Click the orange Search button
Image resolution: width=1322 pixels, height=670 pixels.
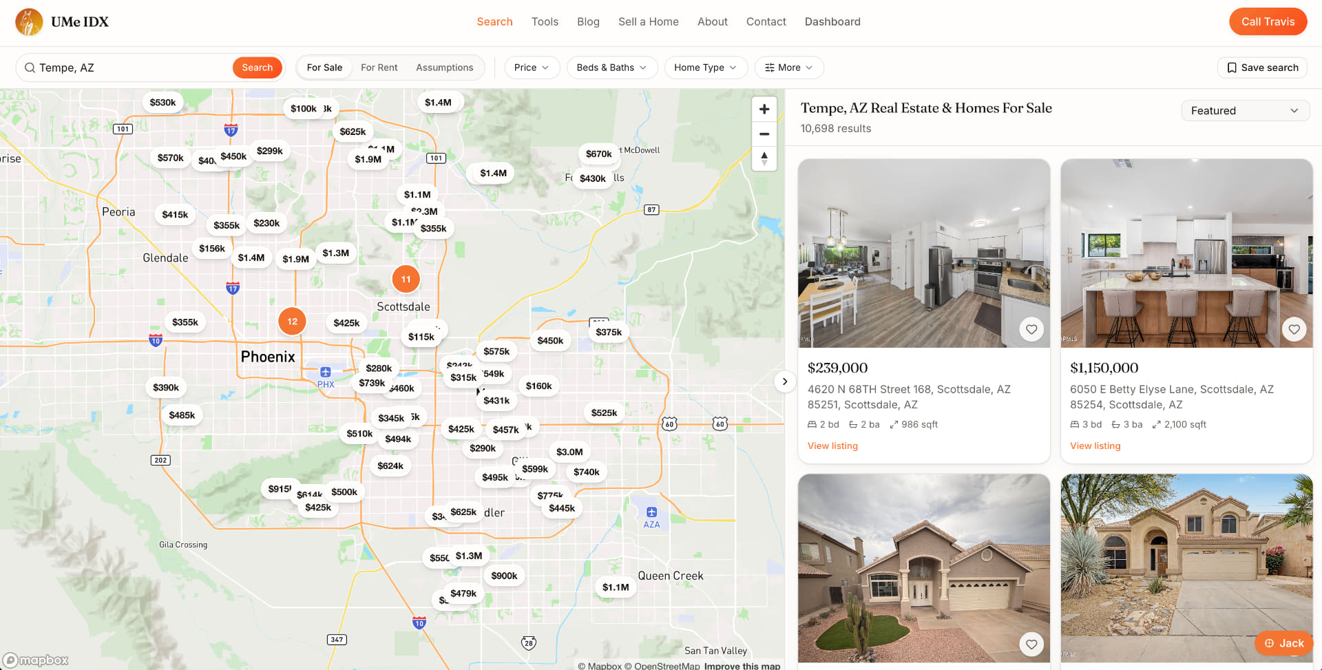pos(258,67)
